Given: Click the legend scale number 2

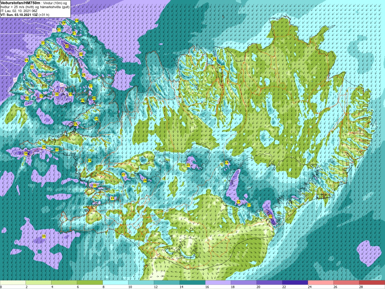Looking at the screenshot, I should (x=27, y=287).
